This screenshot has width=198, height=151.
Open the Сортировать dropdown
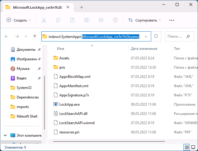click(x=144, y=20)
